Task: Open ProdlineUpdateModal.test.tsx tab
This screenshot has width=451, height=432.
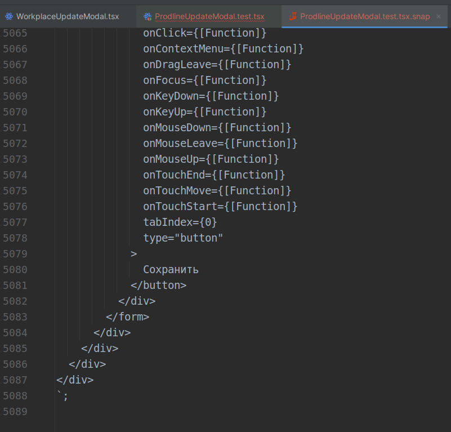Action: click(209, 16)
